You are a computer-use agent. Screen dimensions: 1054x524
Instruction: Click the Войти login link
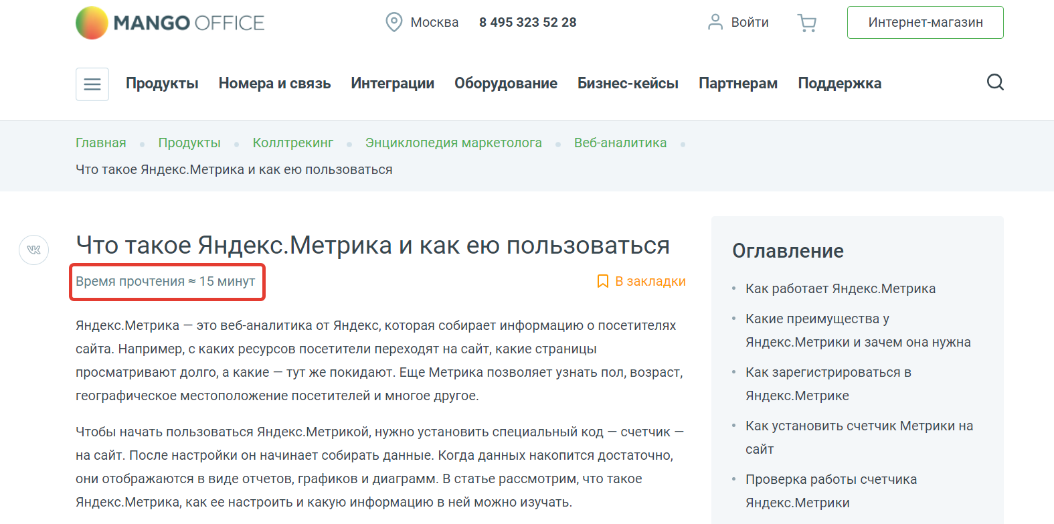click(750, 22)
